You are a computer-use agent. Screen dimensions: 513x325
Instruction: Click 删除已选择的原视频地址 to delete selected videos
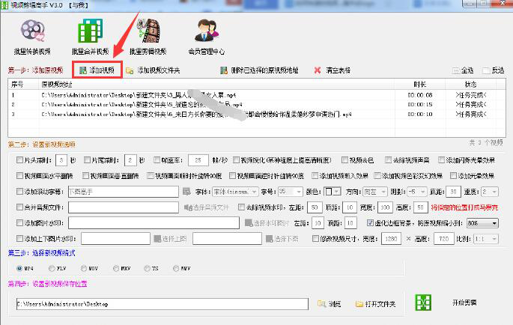pyautogui.click(x=259, y=70)
